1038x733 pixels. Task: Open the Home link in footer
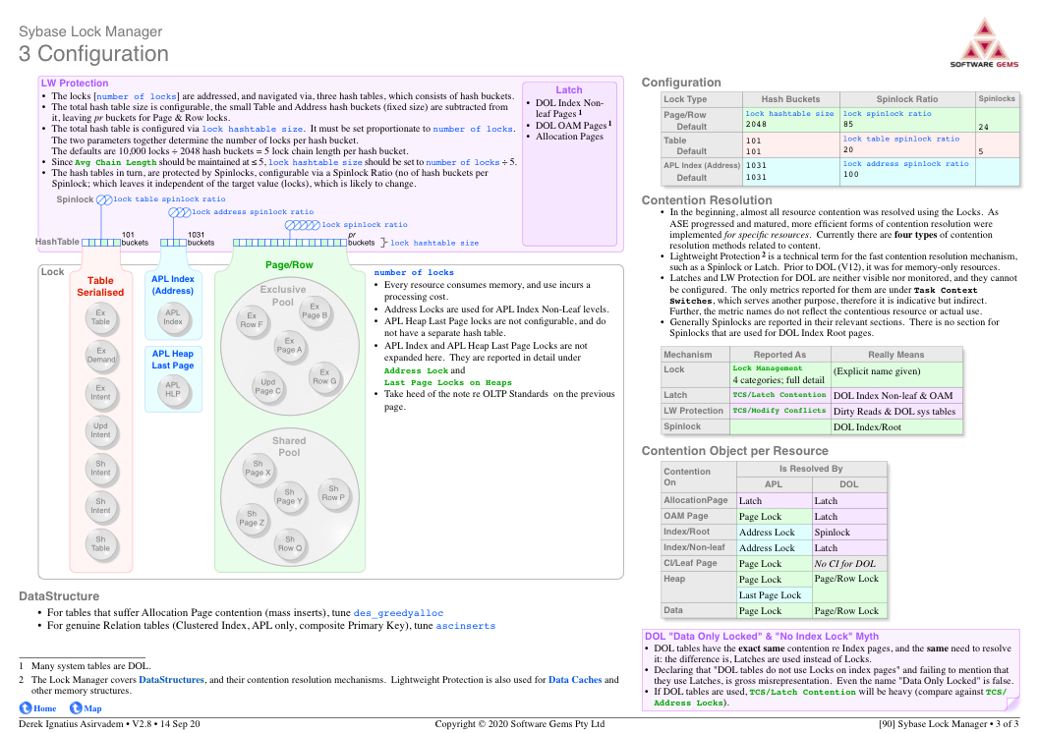click(x=45, y=708)
